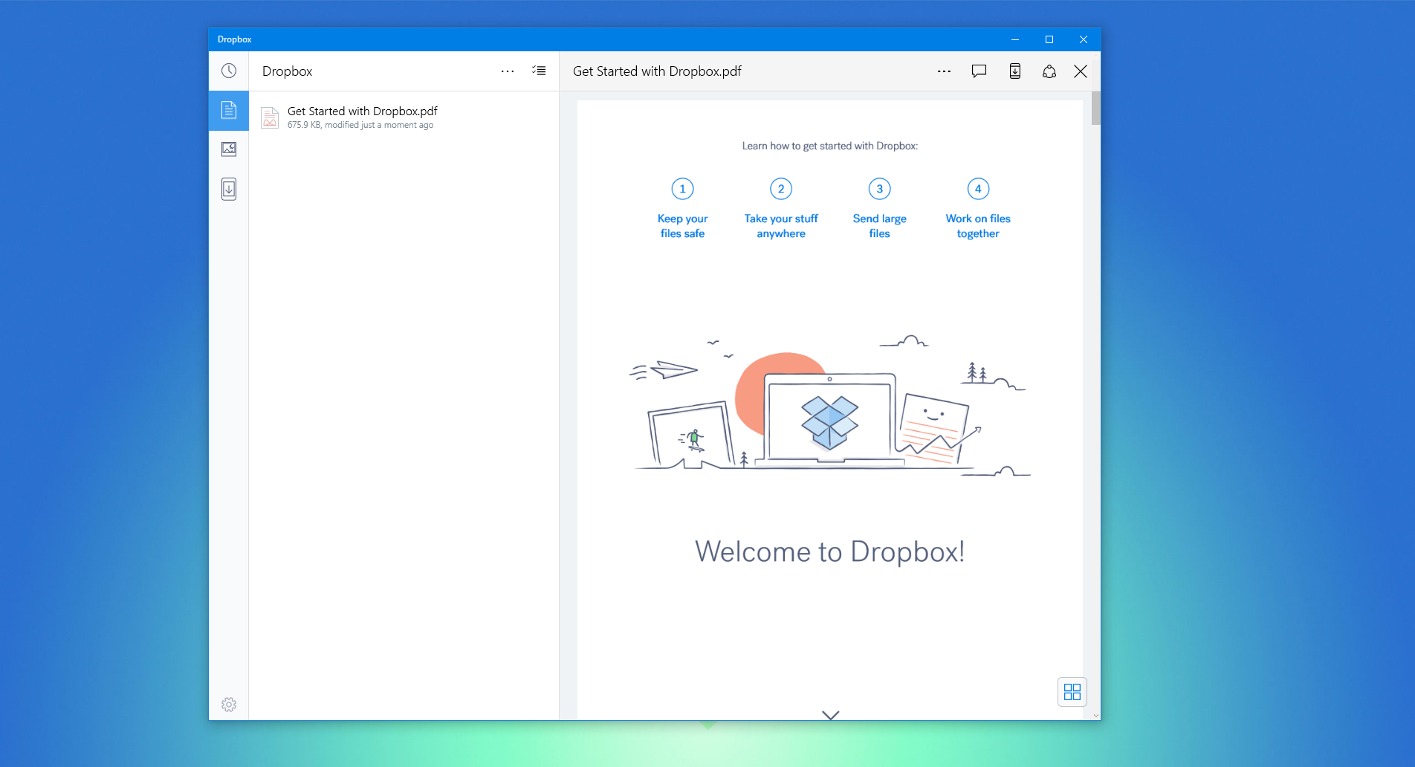Open the page thumbnails grid button
The width and height of the screenshot is (1415, 767).
pos(1072,692)
